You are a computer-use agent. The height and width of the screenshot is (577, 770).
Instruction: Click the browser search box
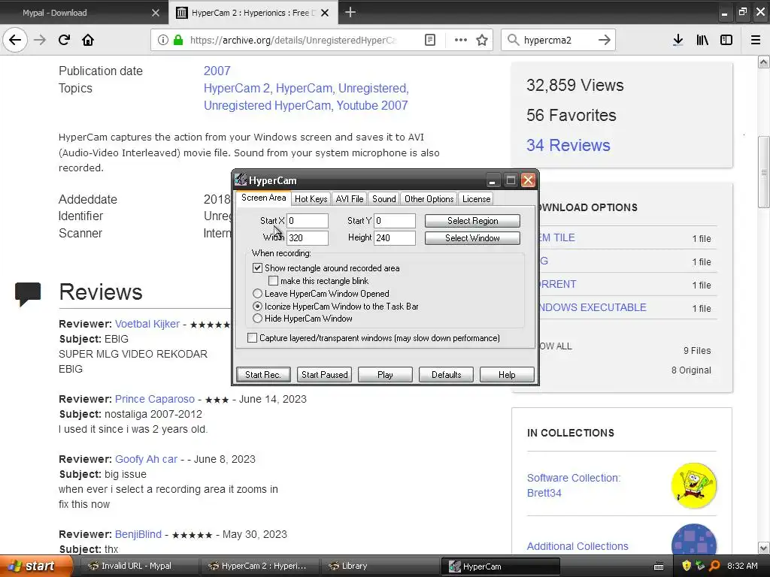557,40
